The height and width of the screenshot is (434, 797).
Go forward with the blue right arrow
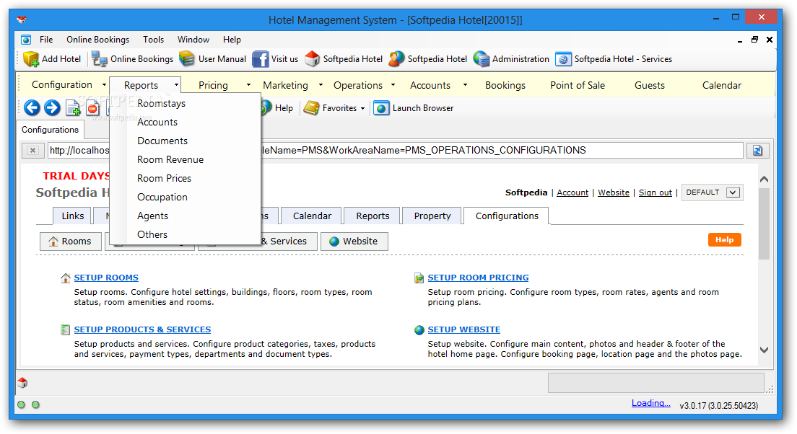(x=52, y=107)
